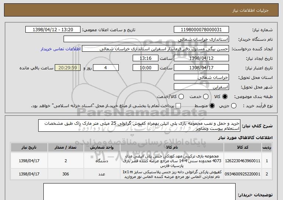The width and height of the screenshot is (283, 200).
Task: Click the creation date field 1398/04/12
Action: [201, 58]
